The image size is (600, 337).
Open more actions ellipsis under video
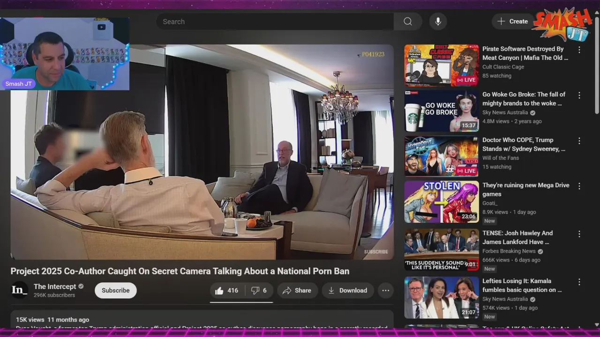[386, 291]
